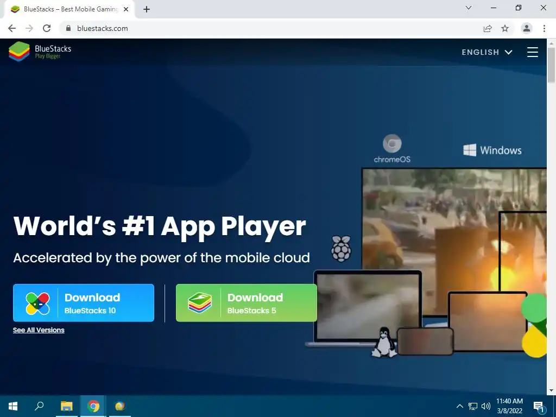The height and width of the screenshot is (417, 556).
Task: Download BlueStacks 10
Action: (x=83, y=303)
